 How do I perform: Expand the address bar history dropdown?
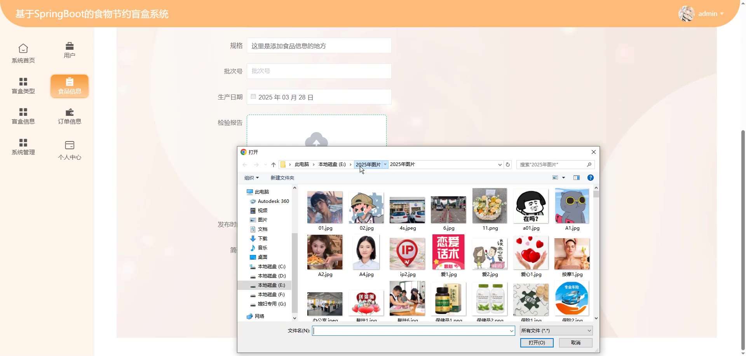[x=500, y=165]
